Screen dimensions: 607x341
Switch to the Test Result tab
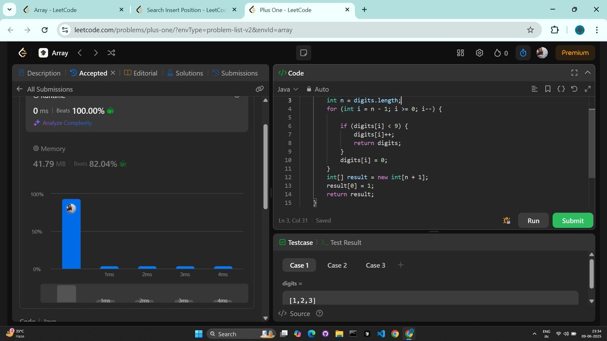point(341,242)
